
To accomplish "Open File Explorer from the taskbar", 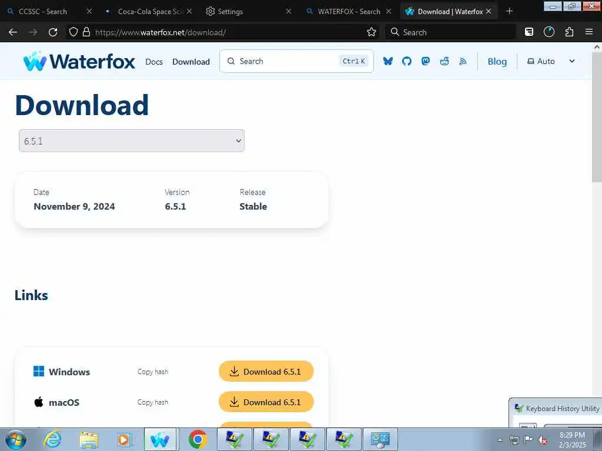I will click(x=89, y=439).
